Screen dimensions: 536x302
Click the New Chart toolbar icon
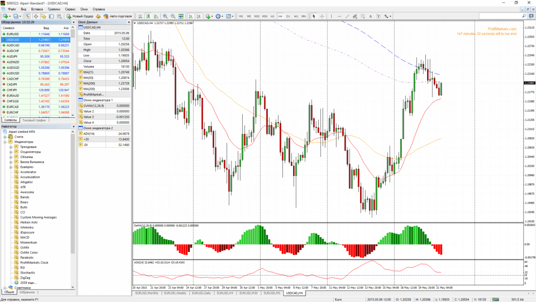tap(6, 16)
